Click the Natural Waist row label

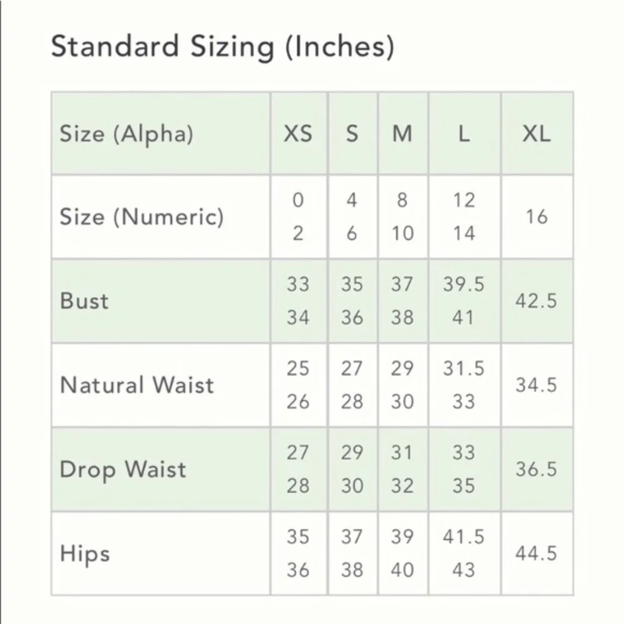[137, 385]
